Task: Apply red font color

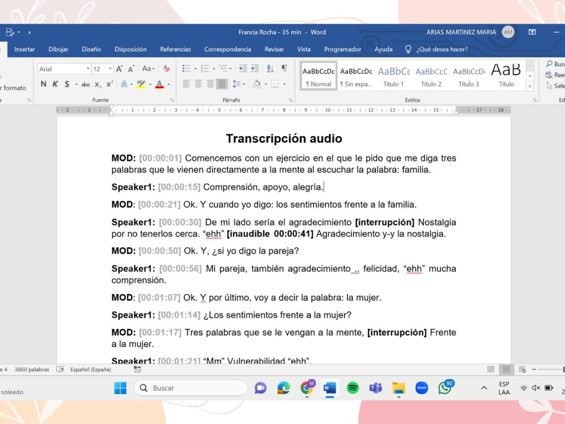Action: click(160, 84)
